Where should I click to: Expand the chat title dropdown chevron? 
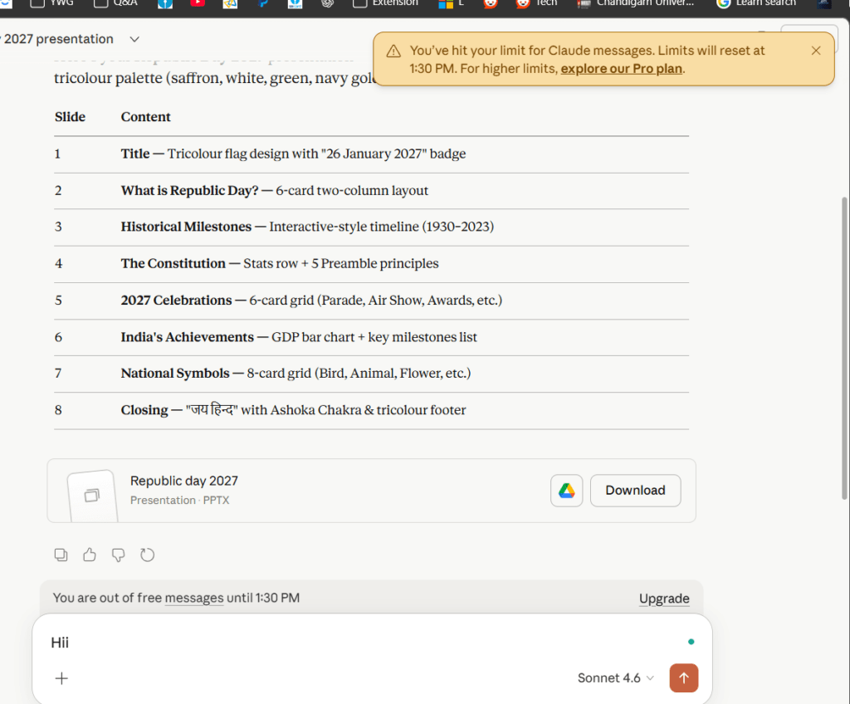[134, 39]
